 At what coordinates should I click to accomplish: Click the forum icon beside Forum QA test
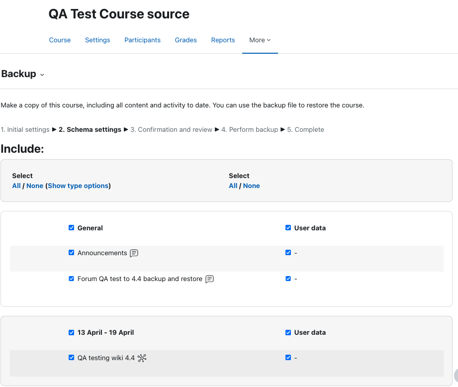pyautogui.click(x=209, y=279)
